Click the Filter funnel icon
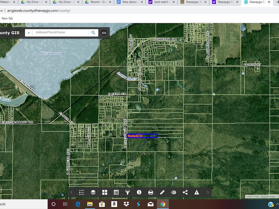This screenshot has width=279, height=209. pos(128,192)
